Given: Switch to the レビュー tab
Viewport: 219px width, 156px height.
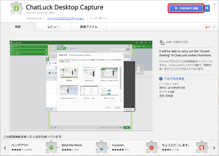Looking at the screenshot, I should [x=53, y=27].
